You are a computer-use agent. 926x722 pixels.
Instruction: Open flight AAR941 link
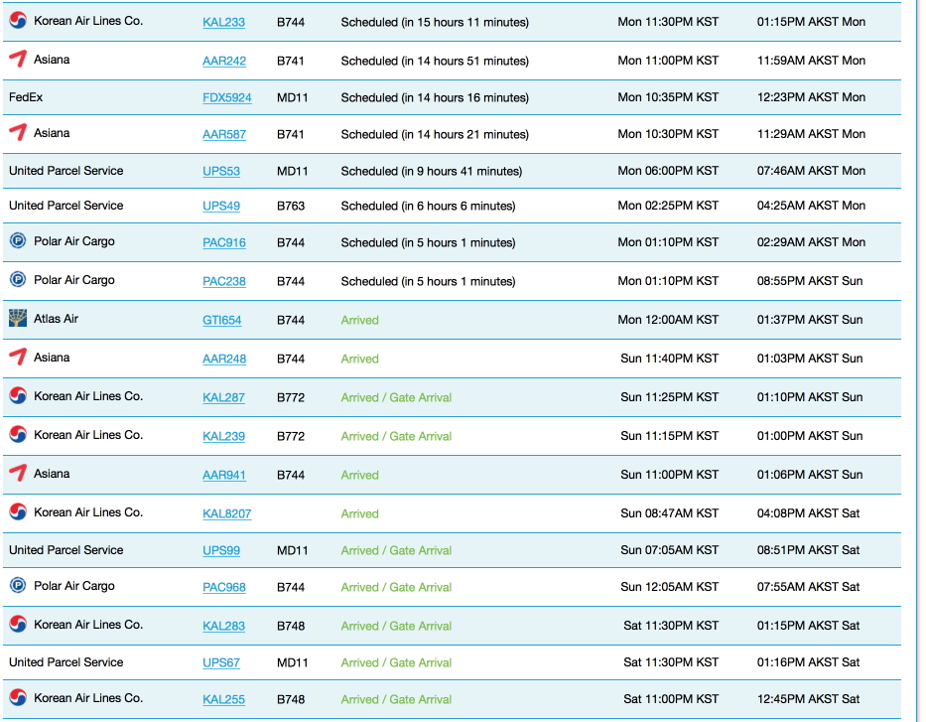click(224, 475)
